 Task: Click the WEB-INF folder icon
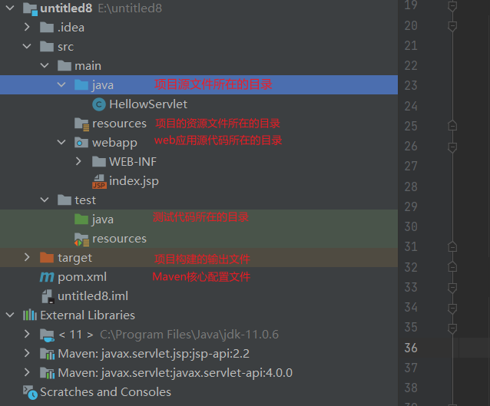(x=99, y=162)
